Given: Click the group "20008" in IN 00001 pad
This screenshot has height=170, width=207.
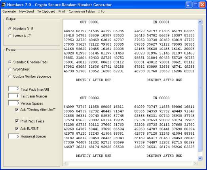Looking at the screenshot, I should [189, 49].
